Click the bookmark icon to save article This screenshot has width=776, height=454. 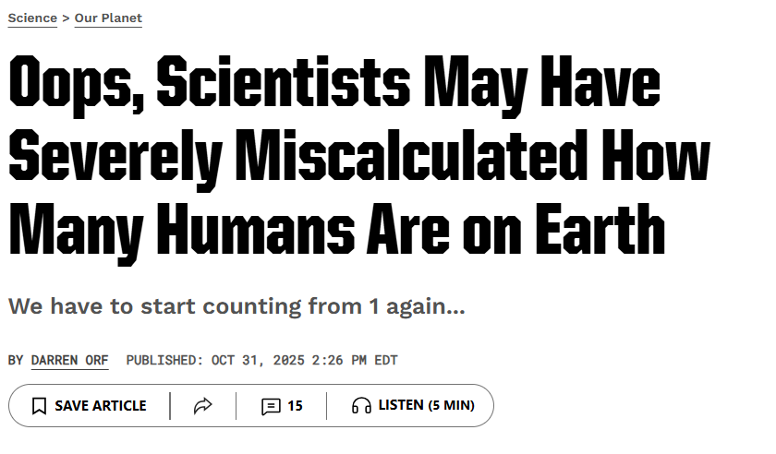point(39,406)
